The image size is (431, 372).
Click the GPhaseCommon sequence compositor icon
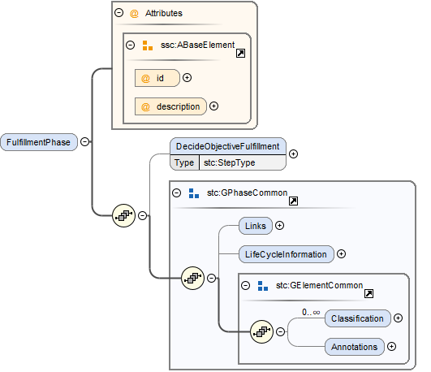pyautogui.click(x=192, y=278)
